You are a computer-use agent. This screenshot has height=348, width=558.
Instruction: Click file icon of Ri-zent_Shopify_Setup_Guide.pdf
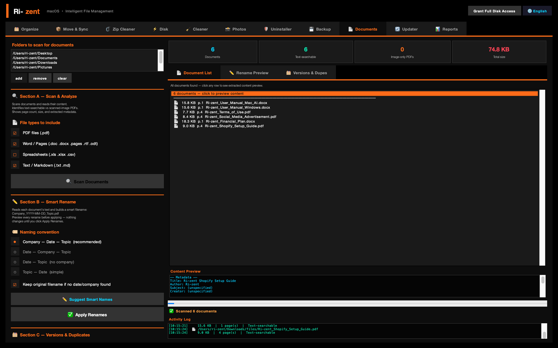click(x=176, y=126)
